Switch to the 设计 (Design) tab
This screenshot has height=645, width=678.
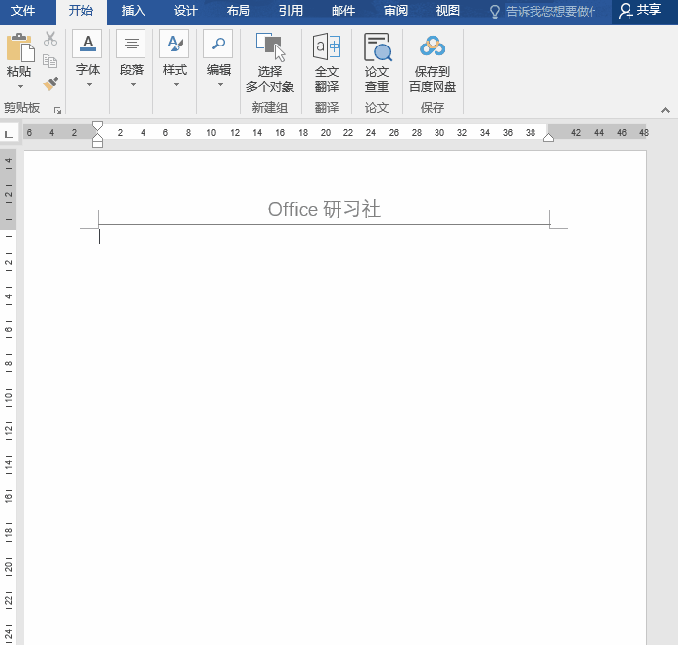click(x=186, y=11)
